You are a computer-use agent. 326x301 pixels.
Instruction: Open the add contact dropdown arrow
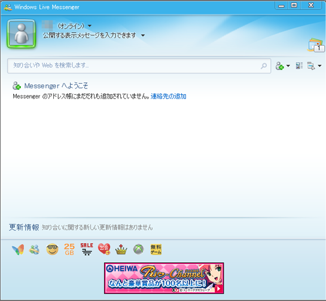[x=288, y=66]
